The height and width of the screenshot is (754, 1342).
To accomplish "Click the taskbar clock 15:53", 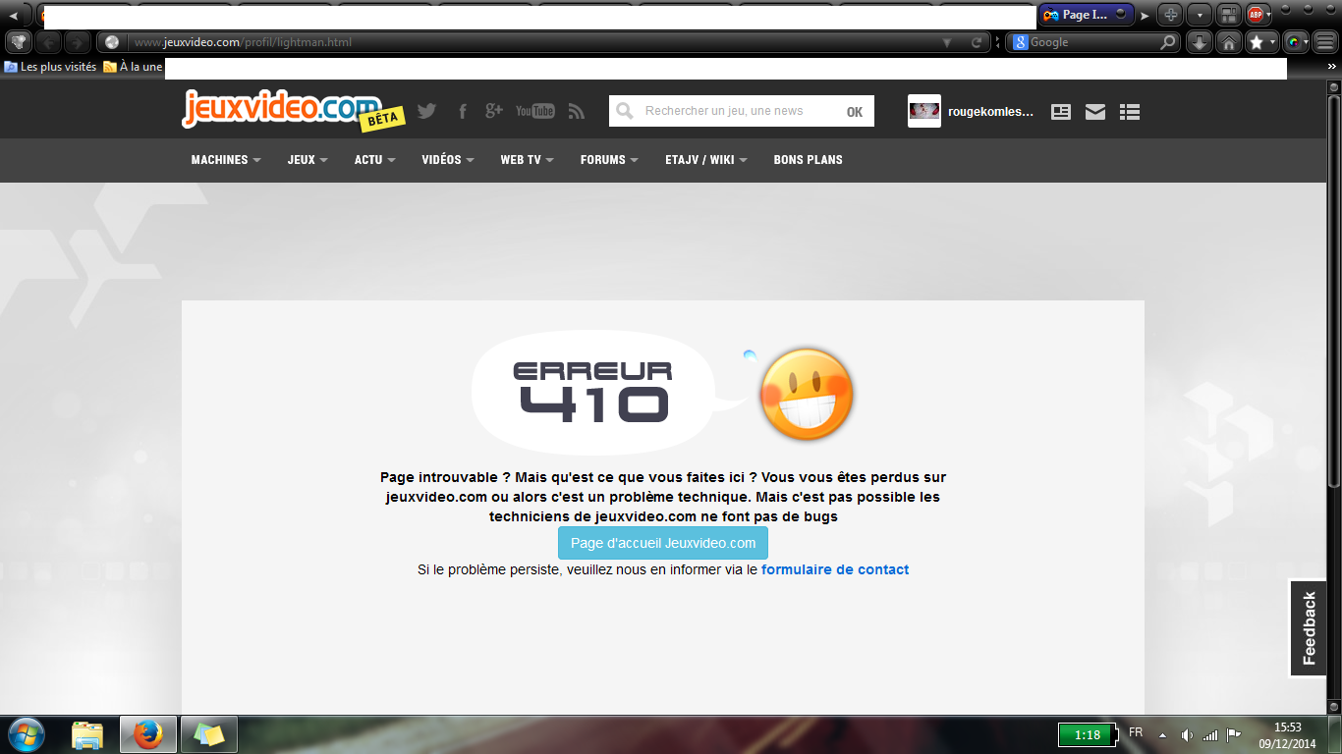I will click(x=1288, y=734).
